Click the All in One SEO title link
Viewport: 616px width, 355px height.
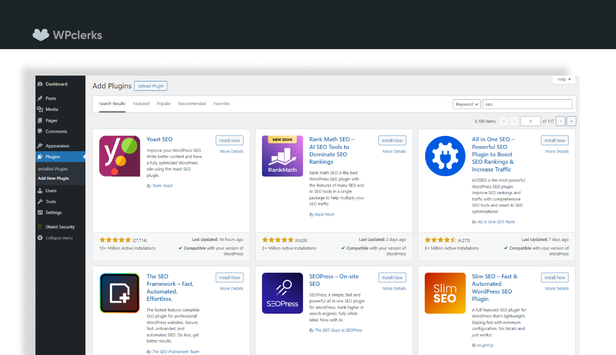coord(493,154)
